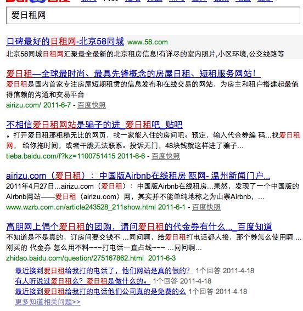
Task: Click the 爱日租是国内首家专注房屋短期租赁 snippet text
Action: [x=153, y=89]
